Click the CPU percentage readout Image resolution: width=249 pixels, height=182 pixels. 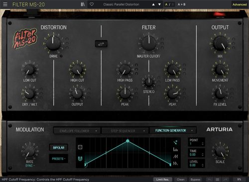[x=239, y=180]
